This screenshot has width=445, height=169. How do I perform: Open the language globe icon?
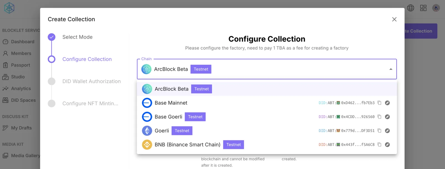pos(411,8)
